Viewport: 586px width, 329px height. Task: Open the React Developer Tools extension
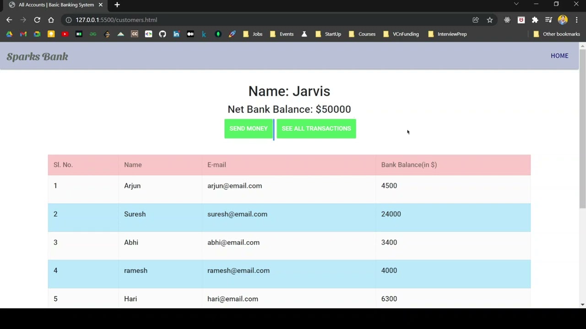(x=507, y=20)
